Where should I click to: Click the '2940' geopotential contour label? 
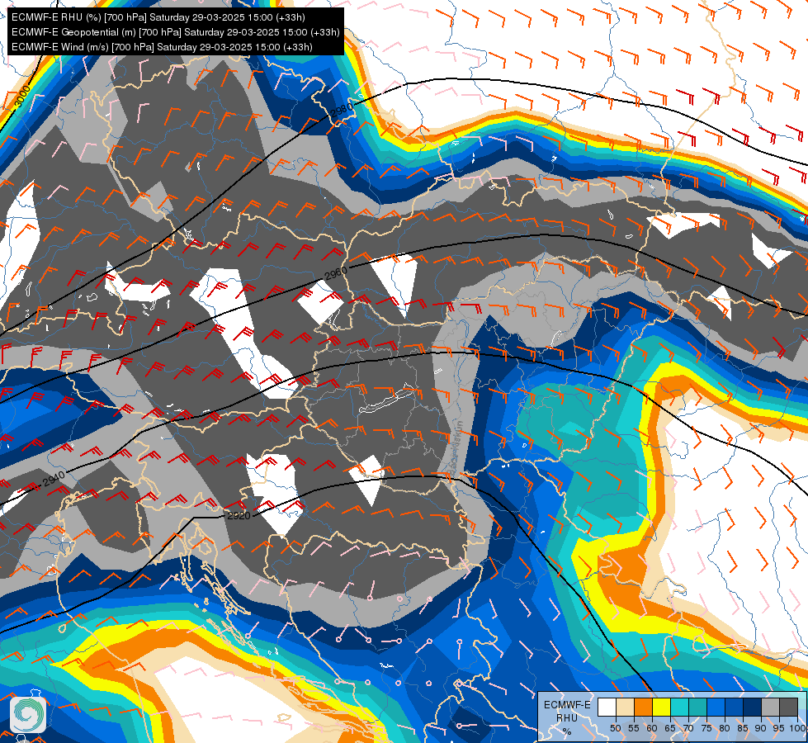pos(54,479)
